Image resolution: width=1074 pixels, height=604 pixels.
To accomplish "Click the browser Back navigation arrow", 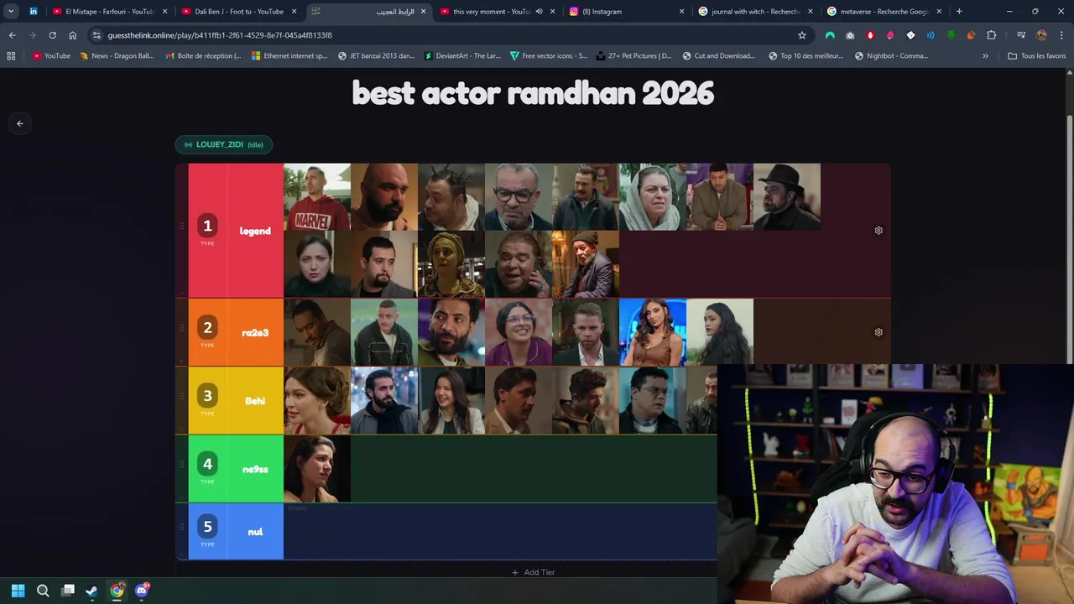I will tap(12, 35).
